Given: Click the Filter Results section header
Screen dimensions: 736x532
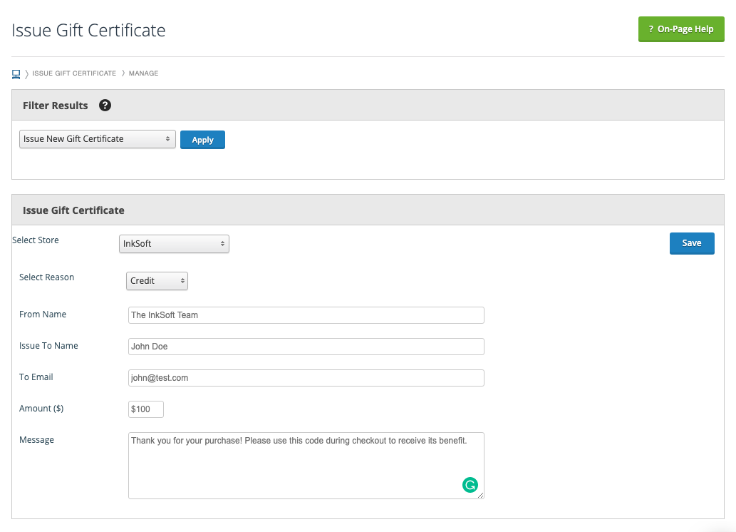Looking at the screenshot, I should click(55, 105).
